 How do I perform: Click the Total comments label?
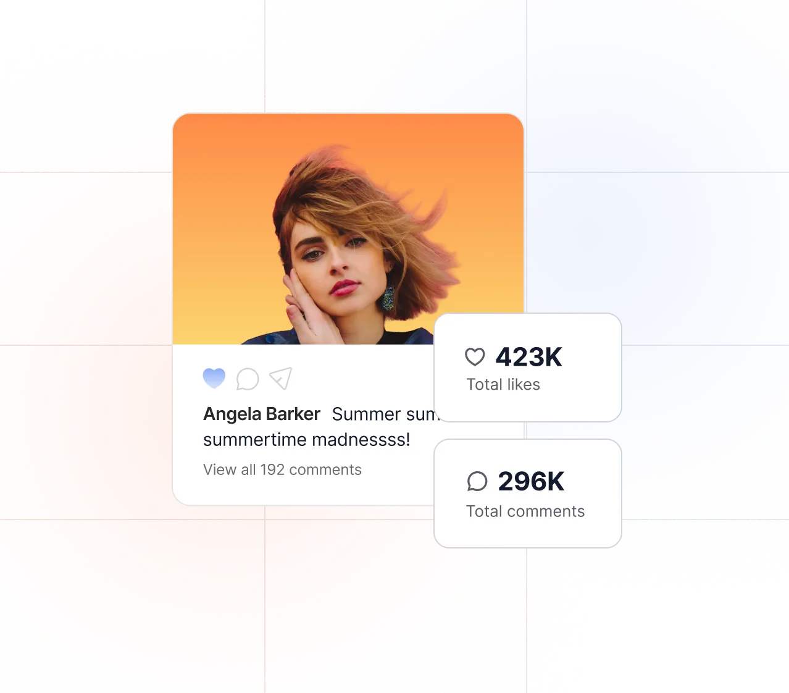click(x=525, y=511)
